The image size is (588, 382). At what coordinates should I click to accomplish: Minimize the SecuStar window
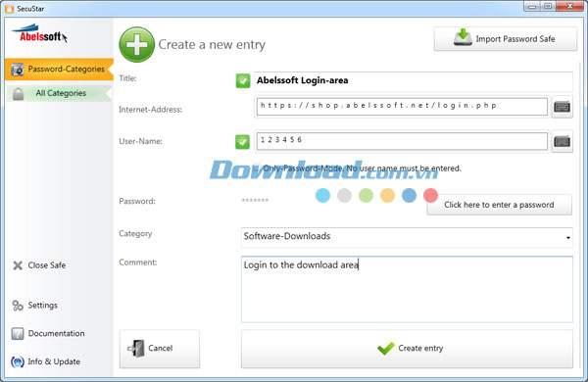[532, 6]
